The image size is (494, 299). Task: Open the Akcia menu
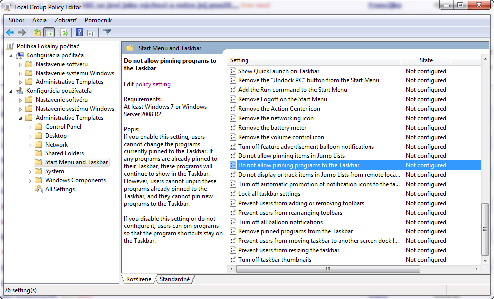tap(39, 20)
